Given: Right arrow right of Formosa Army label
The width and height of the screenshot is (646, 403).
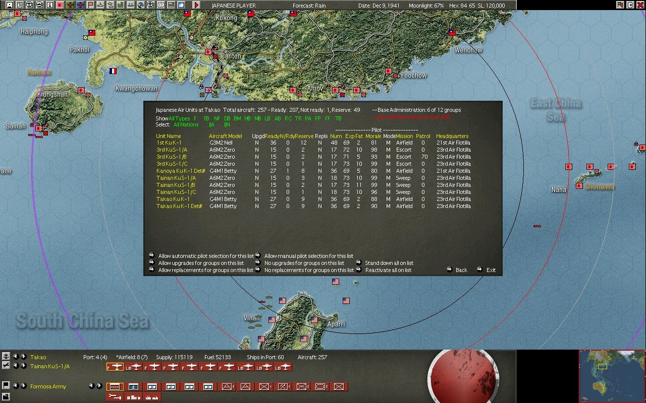Looking at the screenshot, I should pos(99,386).
